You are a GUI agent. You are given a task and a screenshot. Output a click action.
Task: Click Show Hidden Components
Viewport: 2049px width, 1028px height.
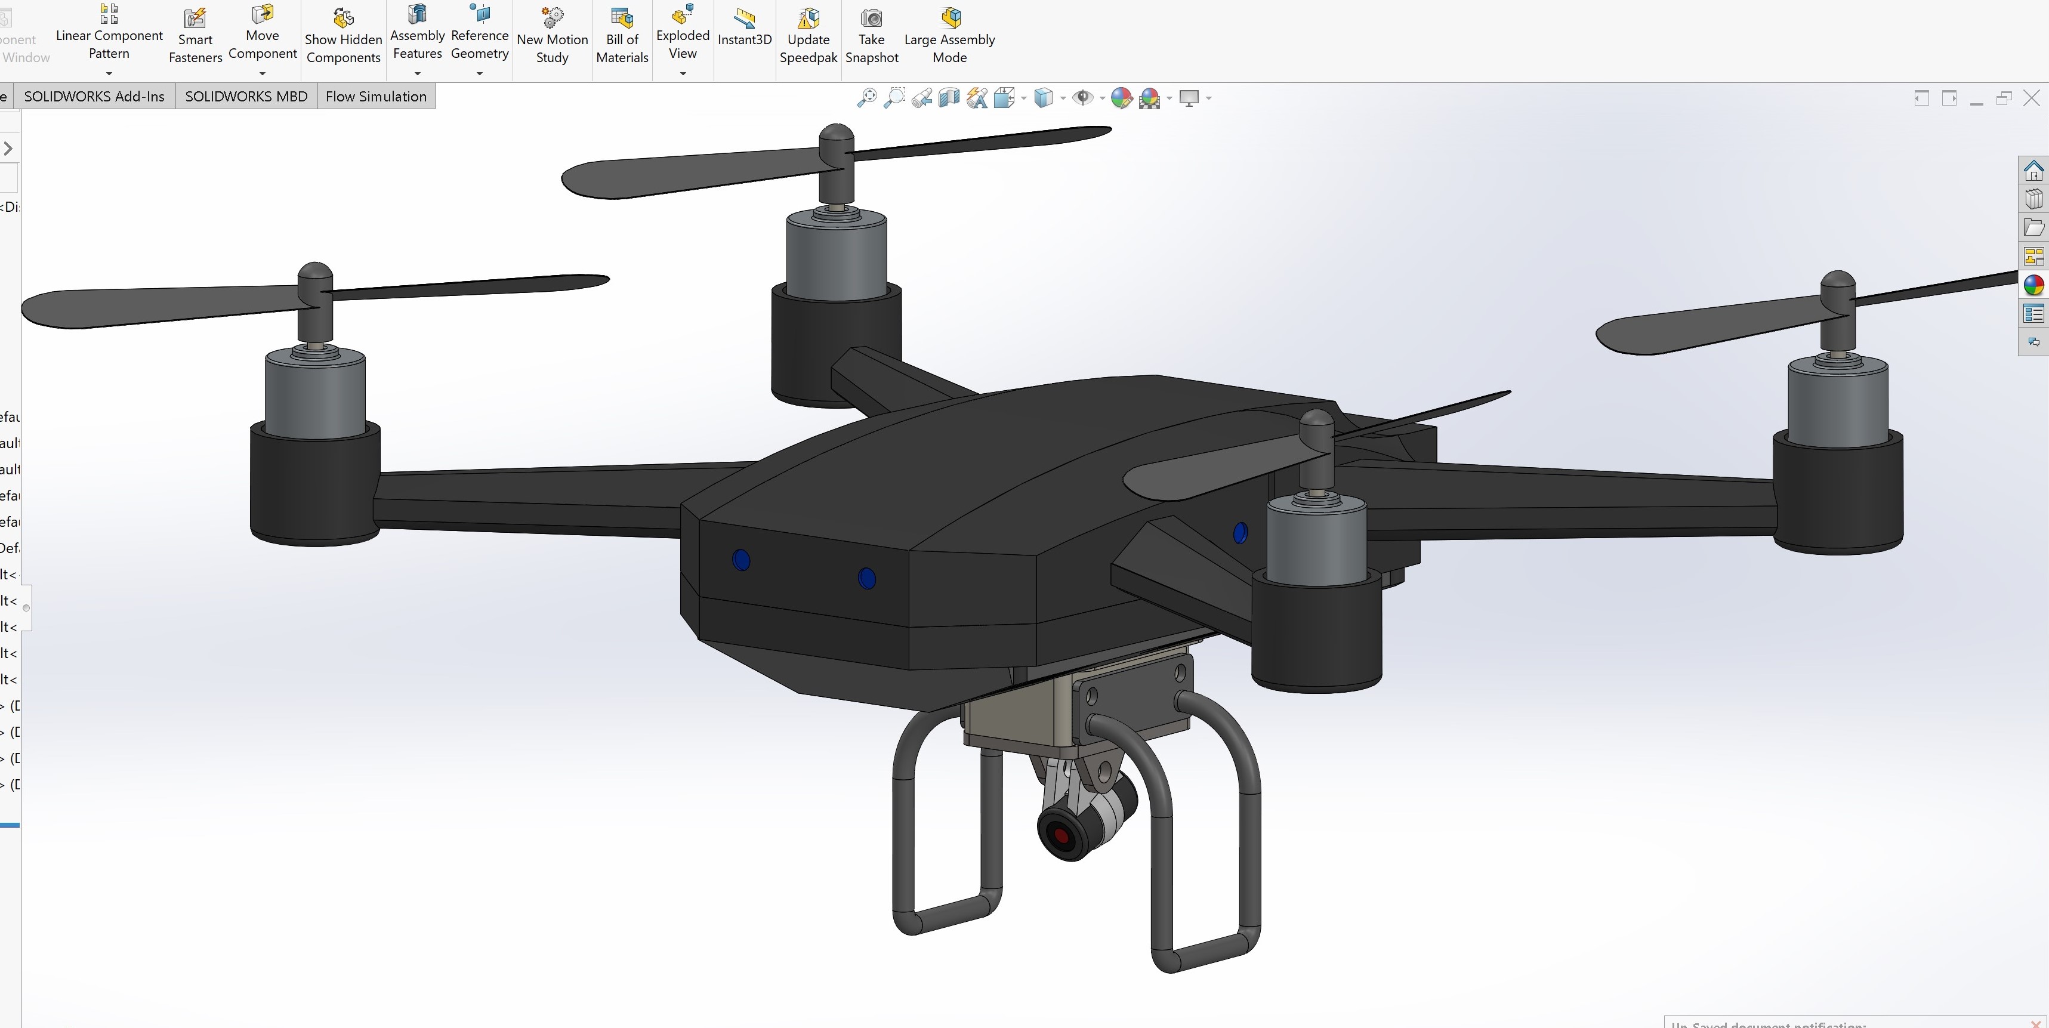pos(343,36)
